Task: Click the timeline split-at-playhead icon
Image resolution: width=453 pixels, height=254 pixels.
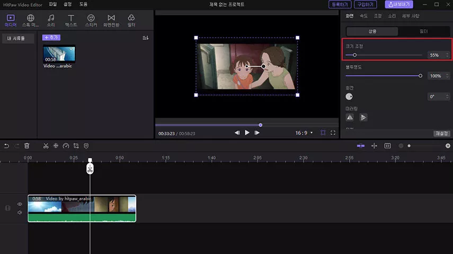Action: pyautogui.click(x=374, y=146)
